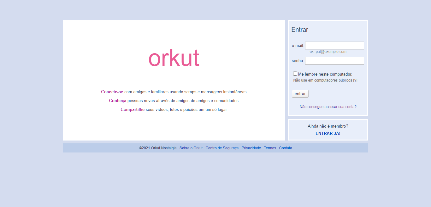Click the 'Entrar' heading text
The width and height of the screenshot is (431, 207).
[300, 30]
